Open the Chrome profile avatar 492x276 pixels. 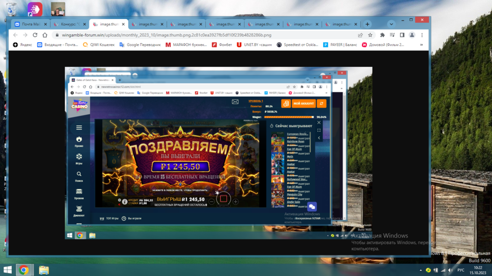[x=412, y=35]
